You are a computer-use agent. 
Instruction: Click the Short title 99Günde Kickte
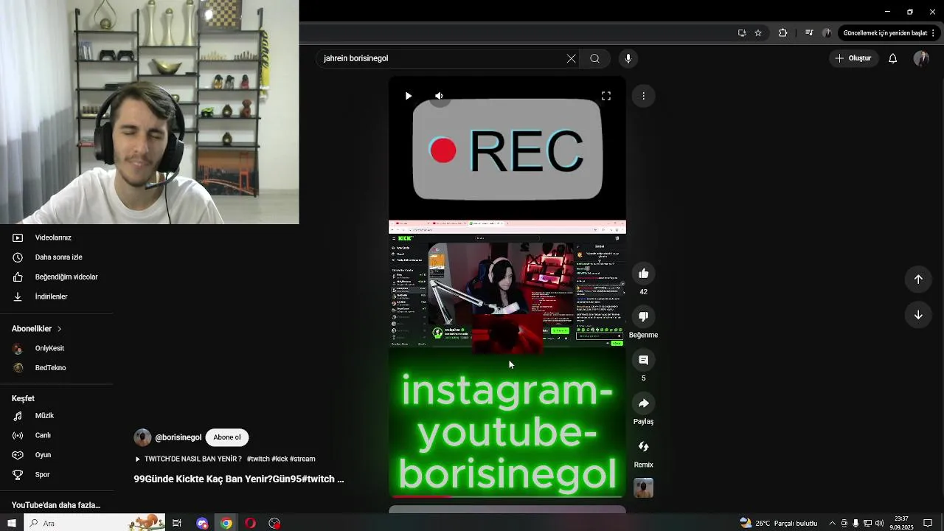click(x=238, y=479)
